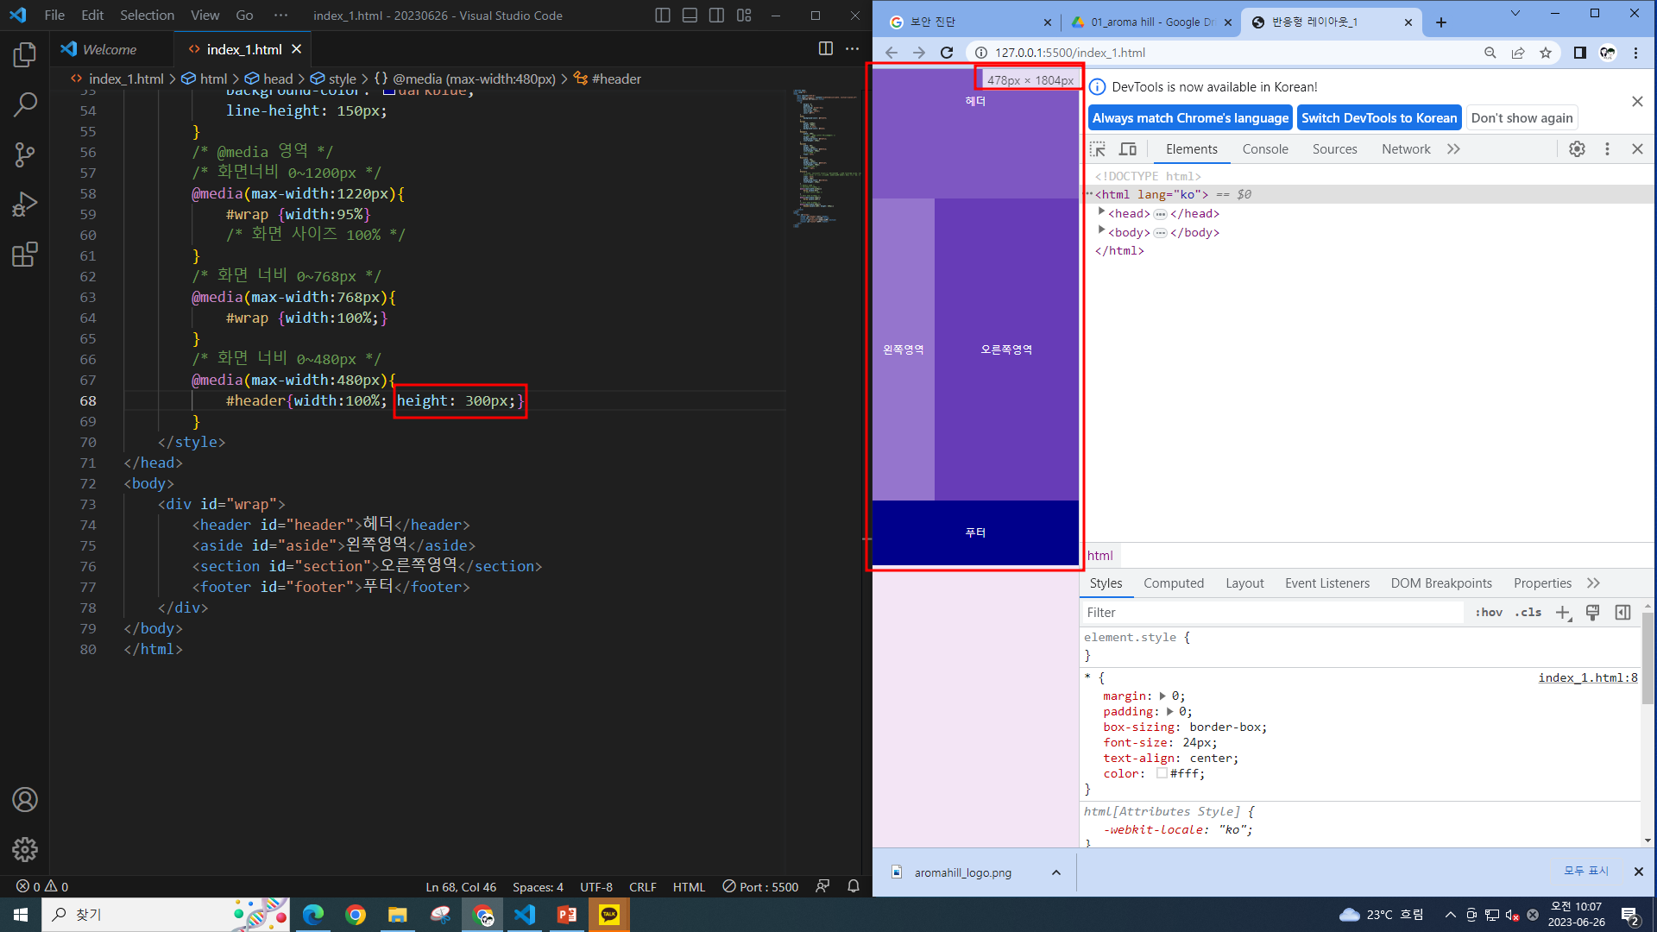Split the VS Code editor right
Image resolution: width=1657 pixels, height=932 pixels.
pyautogui.click(x=825, y=49)
